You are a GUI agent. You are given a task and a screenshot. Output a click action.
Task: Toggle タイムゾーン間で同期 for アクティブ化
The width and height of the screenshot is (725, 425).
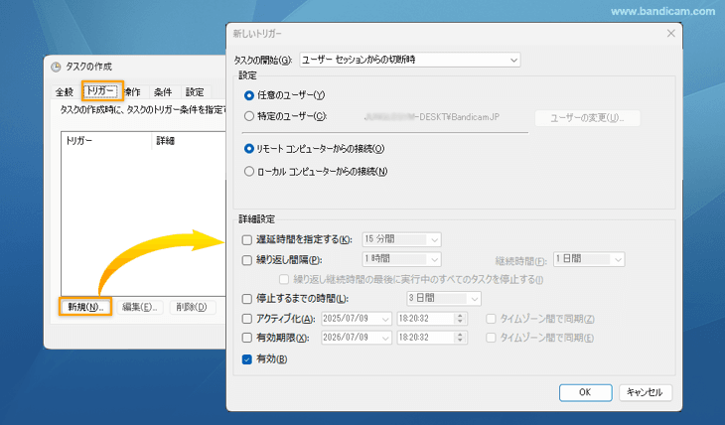pyautogui.click(x=491, y=319)
